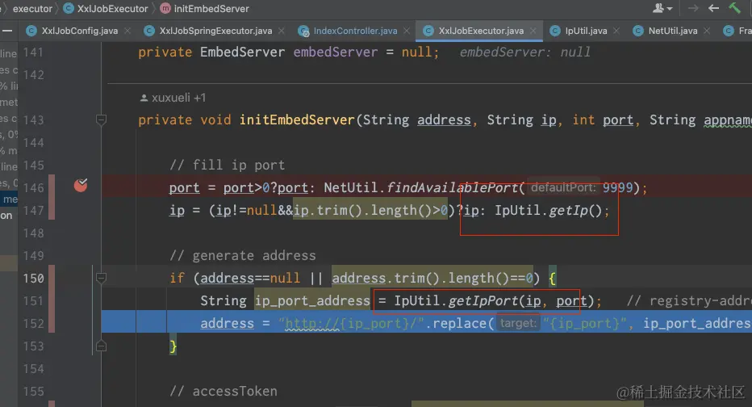Close the XxlJobSpringExecutor.java tab
Screen dimensions: 752x407
click(x=281, y=31)
